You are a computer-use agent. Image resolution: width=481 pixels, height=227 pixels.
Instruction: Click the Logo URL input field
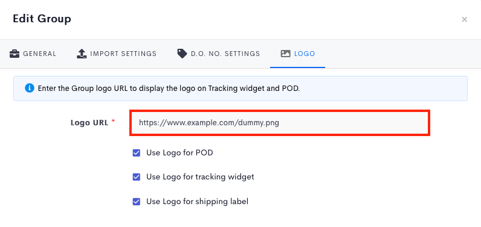click(279, 123)
